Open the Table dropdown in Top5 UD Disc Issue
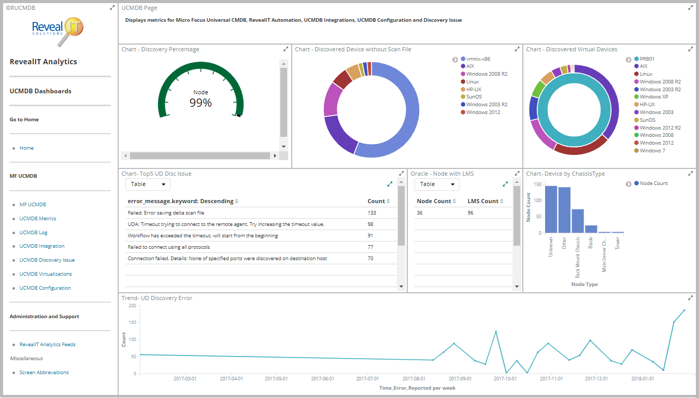The height and width of the screenshot is (398, 699). [148, 184]
